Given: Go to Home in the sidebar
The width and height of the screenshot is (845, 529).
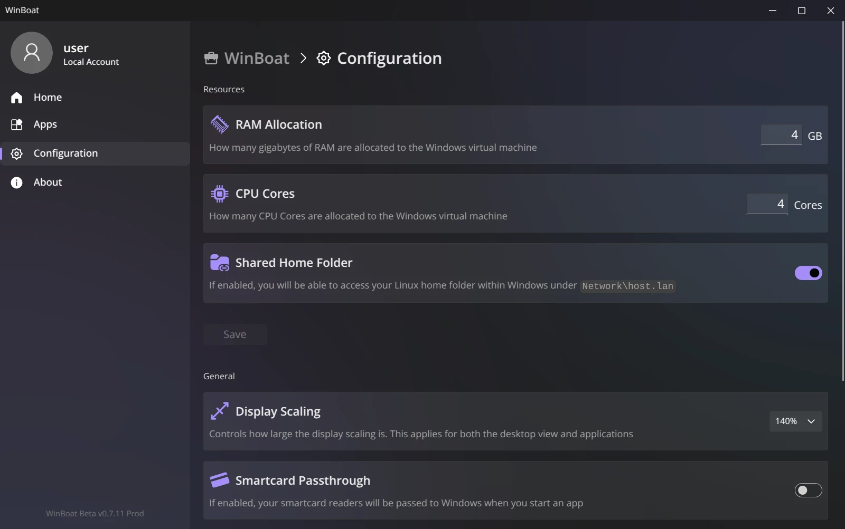Looking at the screenshot, I should (48, 97).
